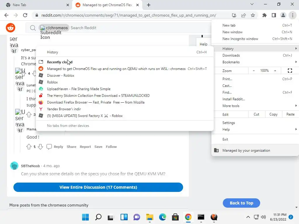Reopen UploadHaven - File Sharing Made Simple
This screenshot has width=299, height=224.
pyautogui.click(x=125, y=89)
